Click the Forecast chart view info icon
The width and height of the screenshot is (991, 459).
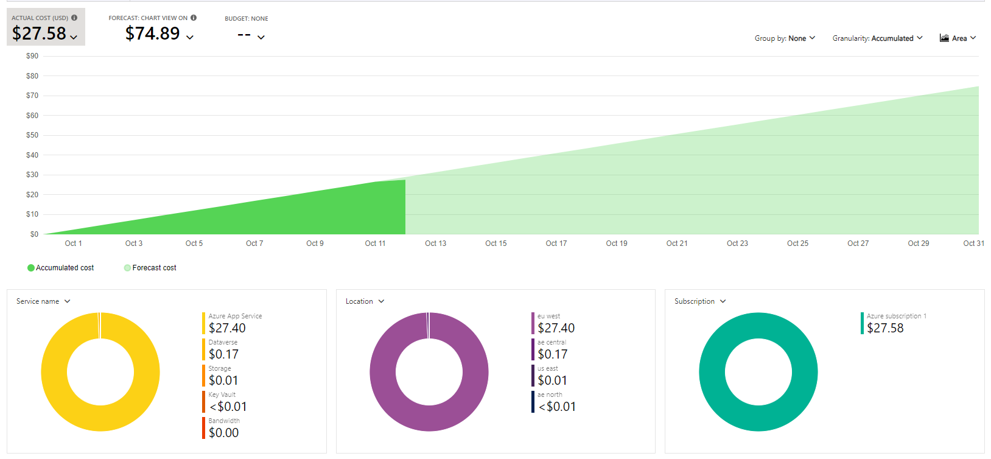coord(194,18)
